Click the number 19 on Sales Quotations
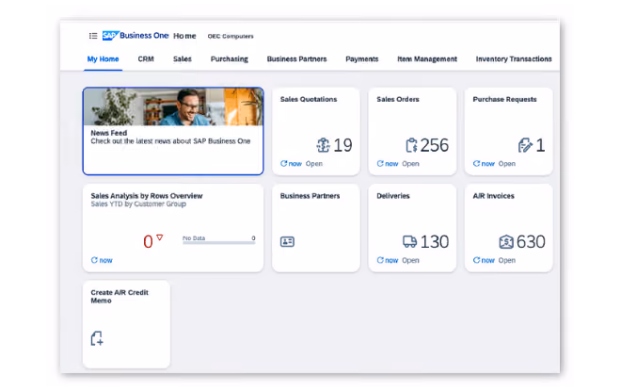The width and height of the screenshot is (621, 391). [342, 145]
